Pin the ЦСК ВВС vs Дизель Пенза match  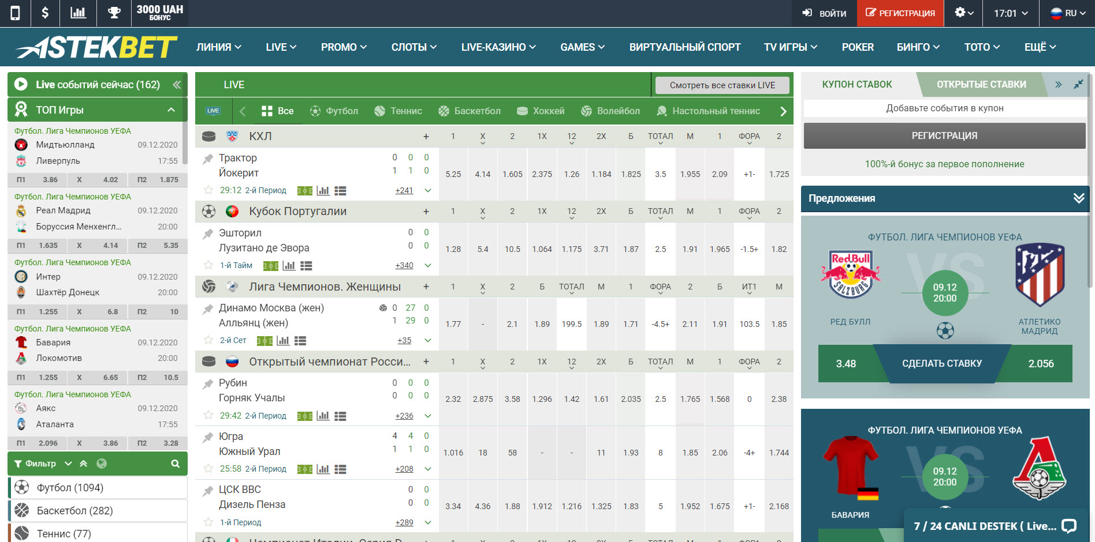click(208, 490)
